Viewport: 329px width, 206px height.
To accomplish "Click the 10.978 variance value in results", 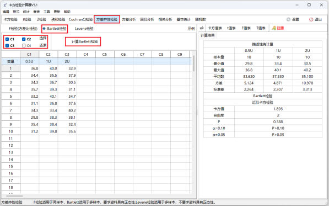I will pos(308,83).
